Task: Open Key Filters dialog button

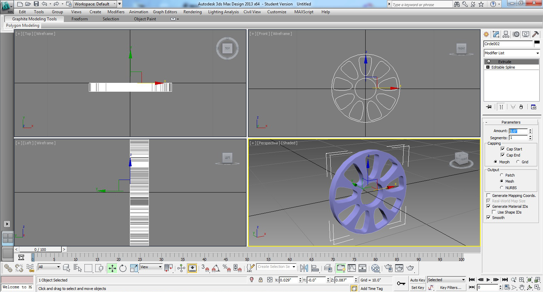Action: pyautogui.click(x=450, y=288)
